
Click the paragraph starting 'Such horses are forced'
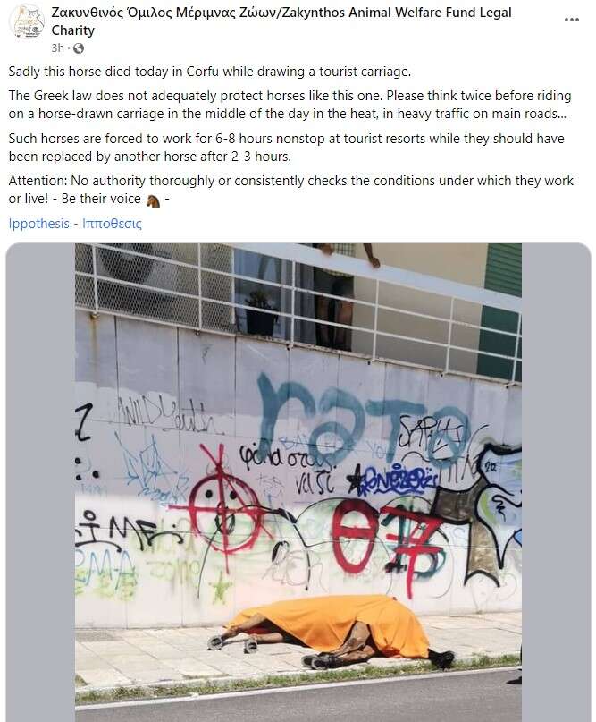pyautogui.click(x=286, y=148)
